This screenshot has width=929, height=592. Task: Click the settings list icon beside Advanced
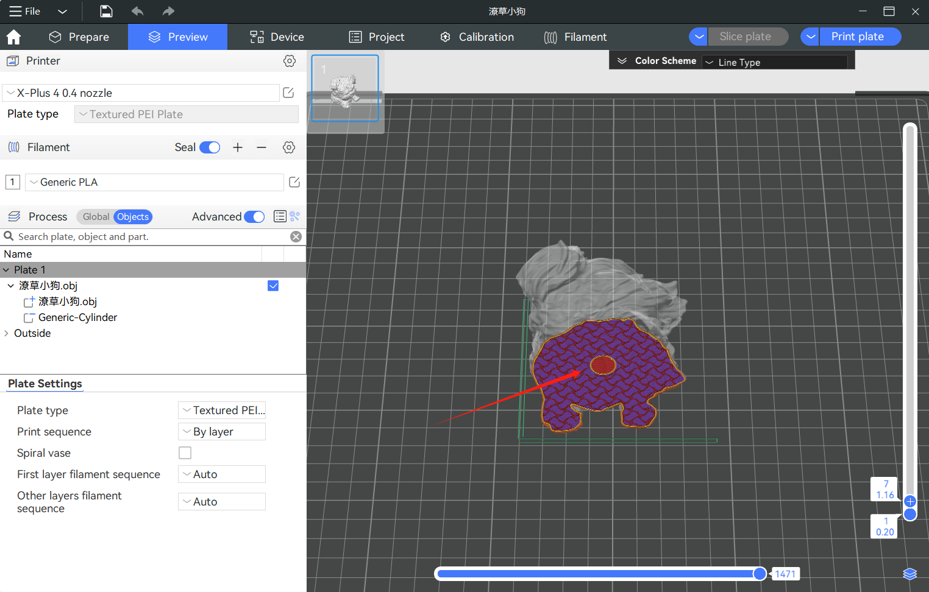(280, 216)
